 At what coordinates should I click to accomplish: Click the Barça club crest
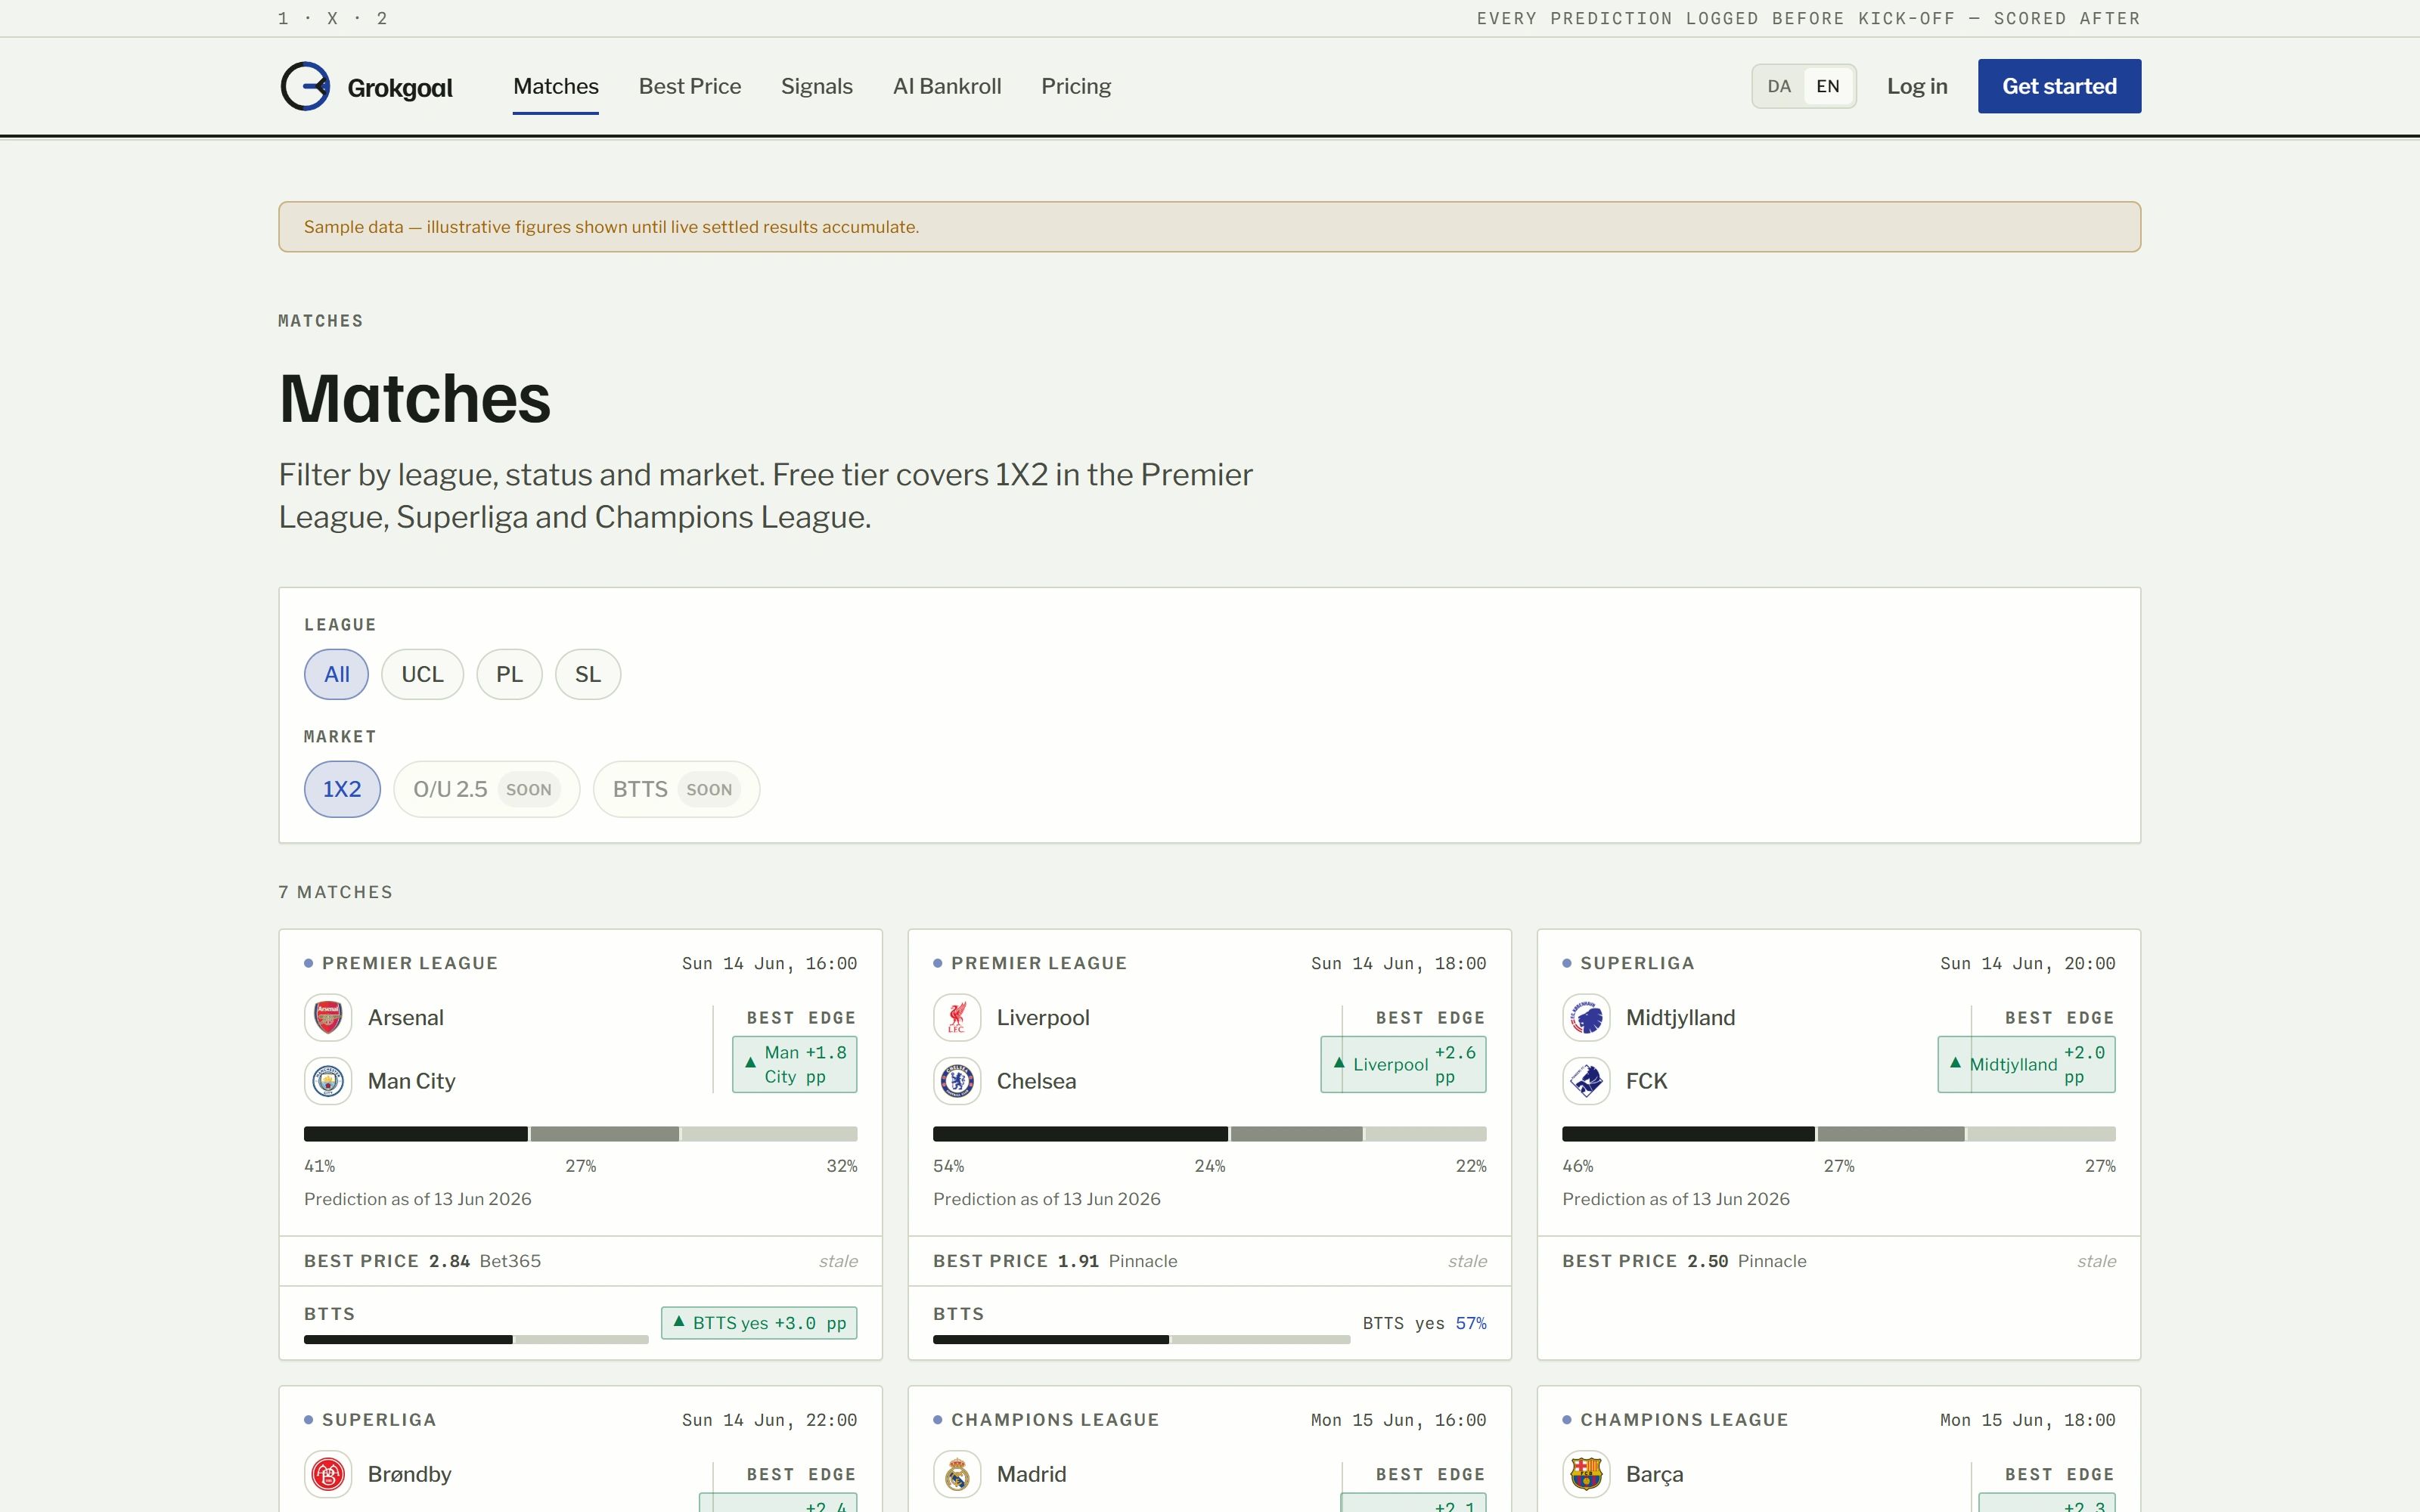click(1586, 1474)
